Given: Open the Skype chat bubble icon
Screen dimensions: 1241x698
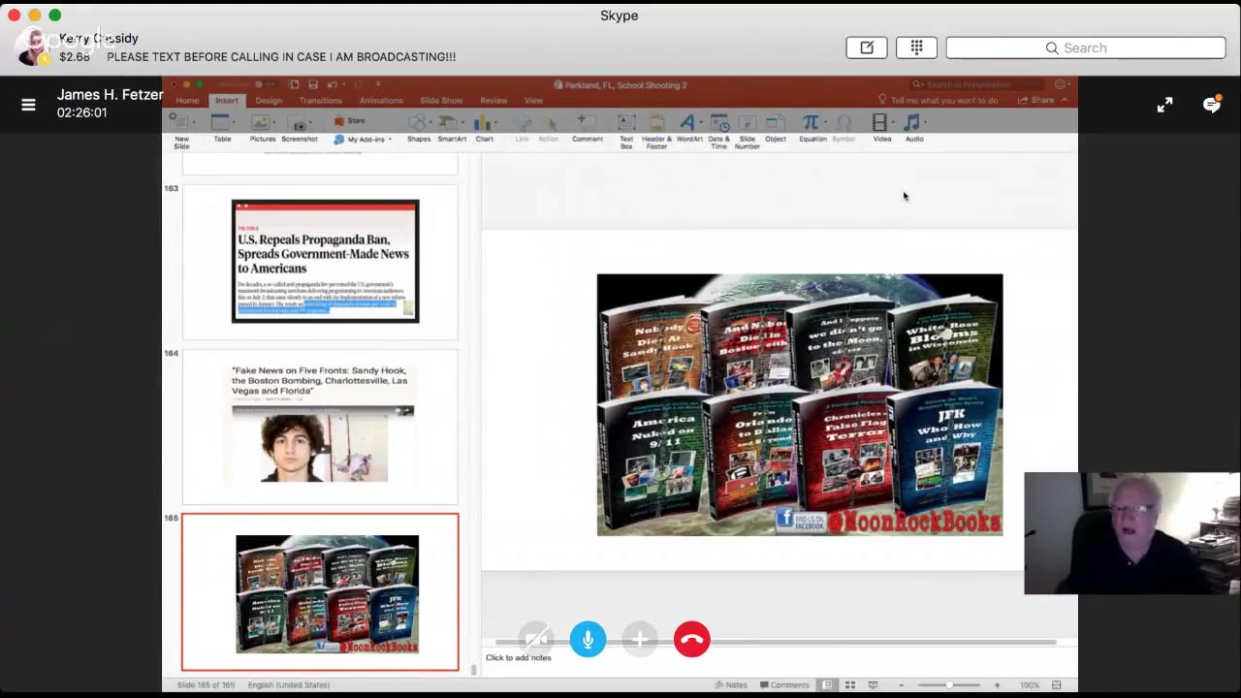Looking at the screenshot, I should (x=1212, y=105).
